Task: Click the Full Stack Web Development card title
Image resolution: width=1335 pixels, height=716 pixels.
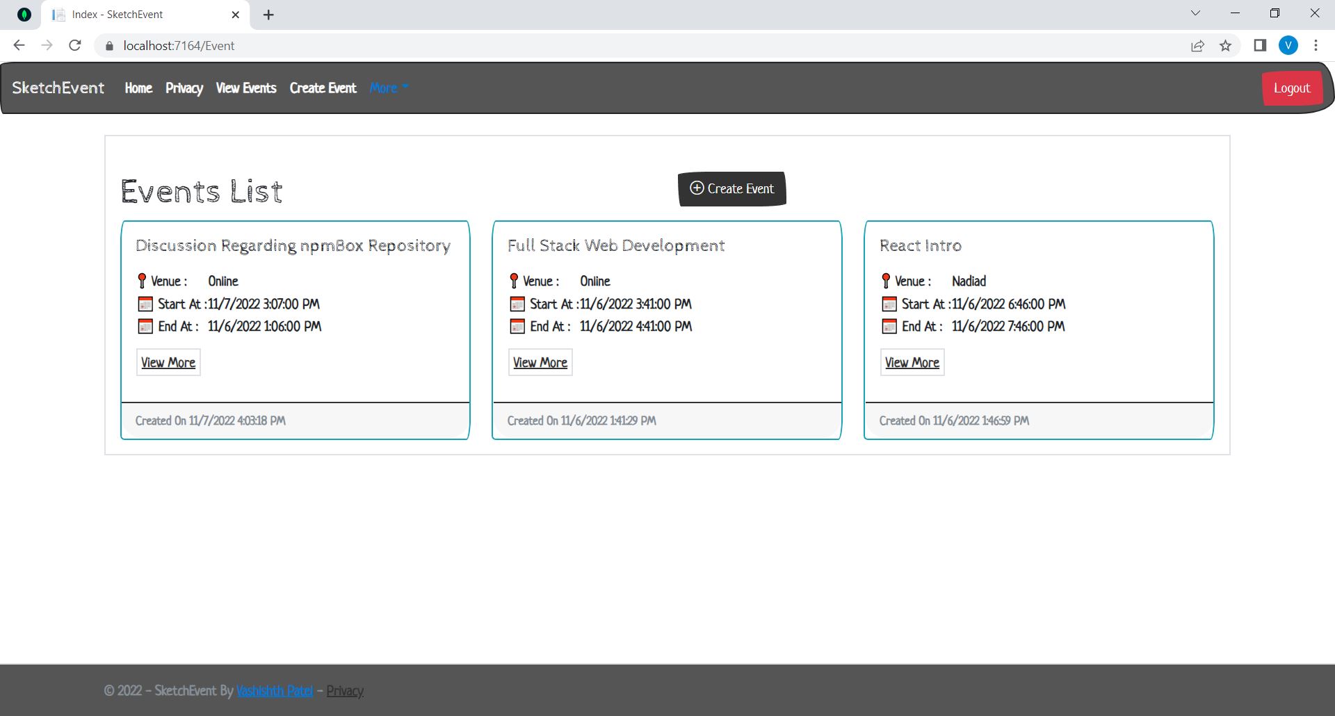Action: tap(616, 245)
